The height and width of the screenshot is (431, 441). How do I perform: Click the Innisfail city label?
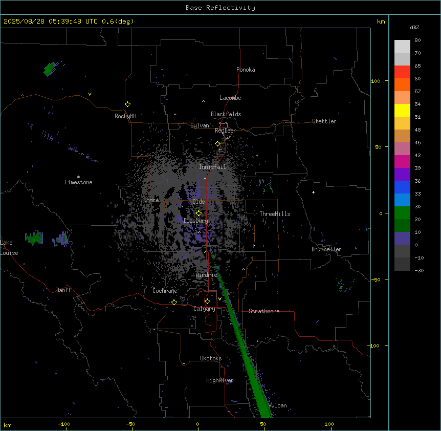[212, 167]
